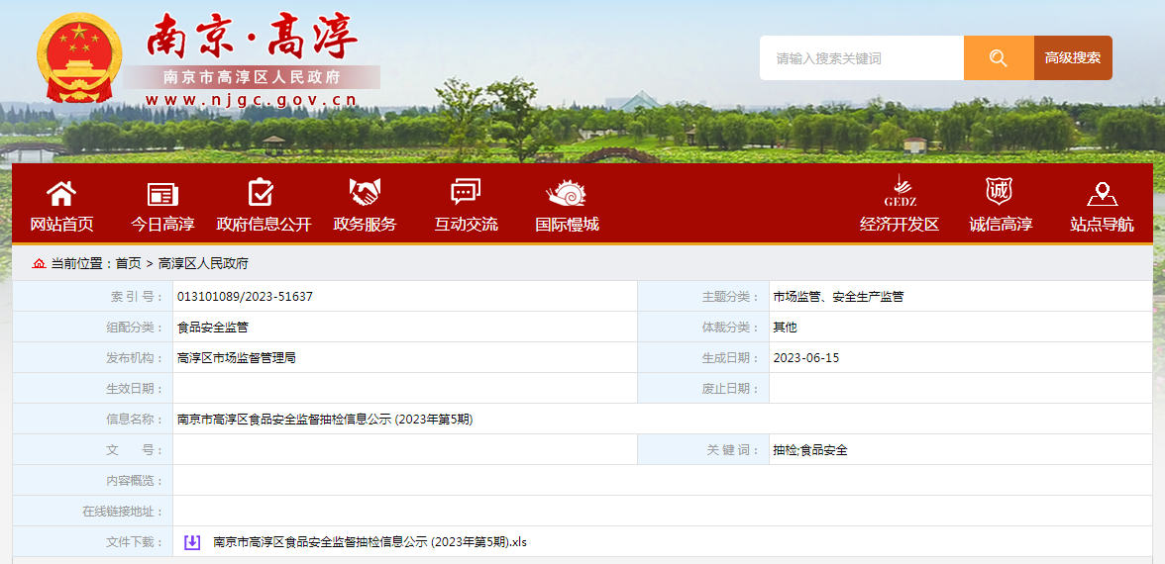Click the 其他 genre value

click(x=785, y=328)
